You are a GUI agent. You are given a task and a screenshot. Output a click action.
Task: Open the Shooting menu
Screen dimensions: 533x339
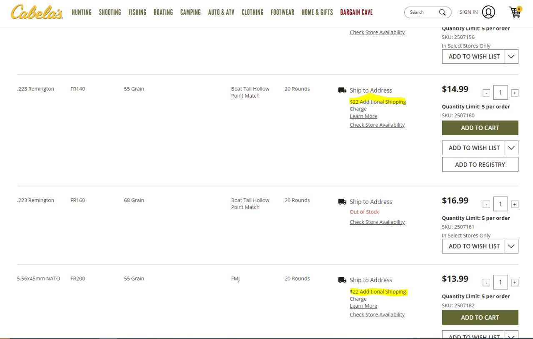(110, 12)
